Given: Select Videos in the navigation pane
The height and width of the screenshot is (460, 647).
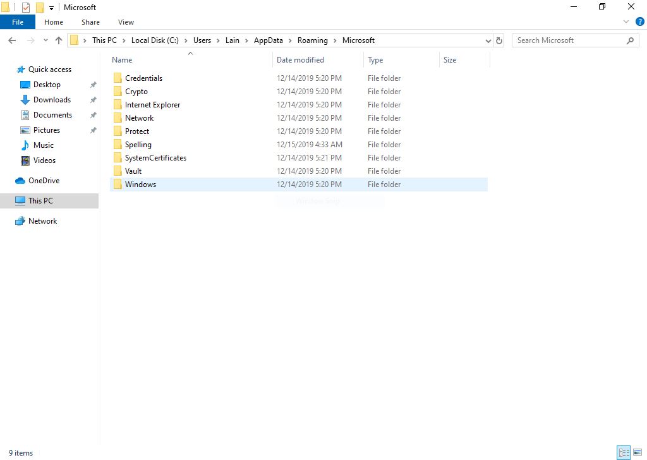Looking at the screenshot, I should [44, 160].
